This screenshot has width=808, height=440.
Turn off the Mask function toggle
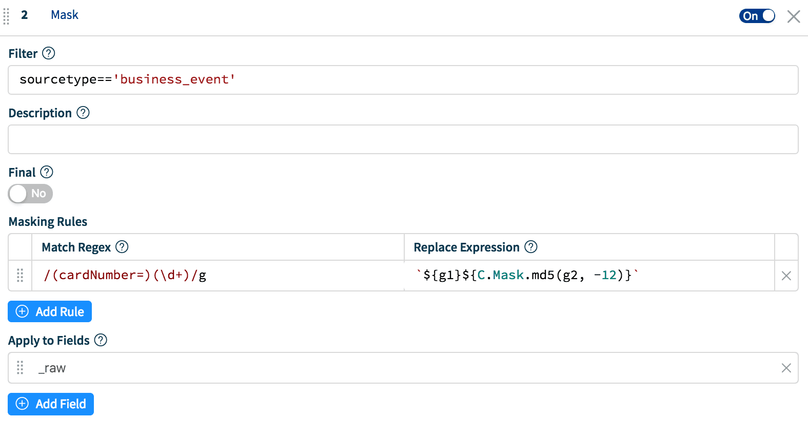click(x=757, y=16)
